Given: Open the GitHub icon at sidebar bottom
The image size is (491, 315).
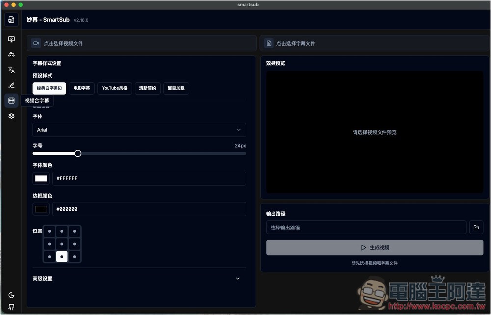Looking at the screenshot, I should [11, 307].
